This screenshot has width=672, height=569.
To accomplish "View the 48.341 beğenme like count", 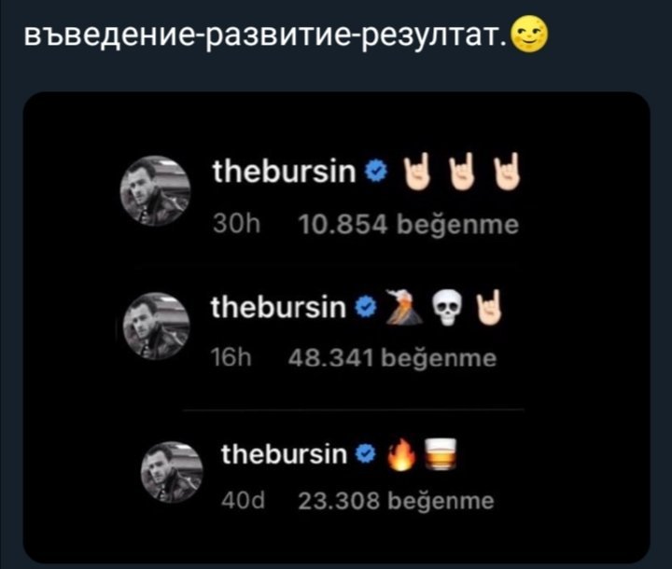I will (x=392, y=358).
